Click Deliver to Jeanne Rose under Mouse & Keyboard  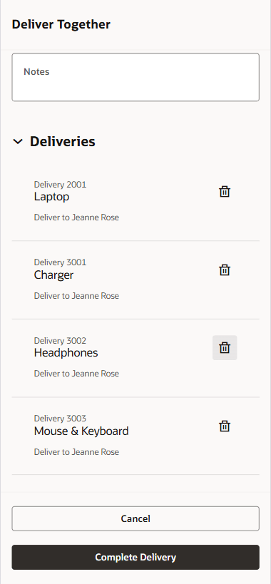coord(76,452)
